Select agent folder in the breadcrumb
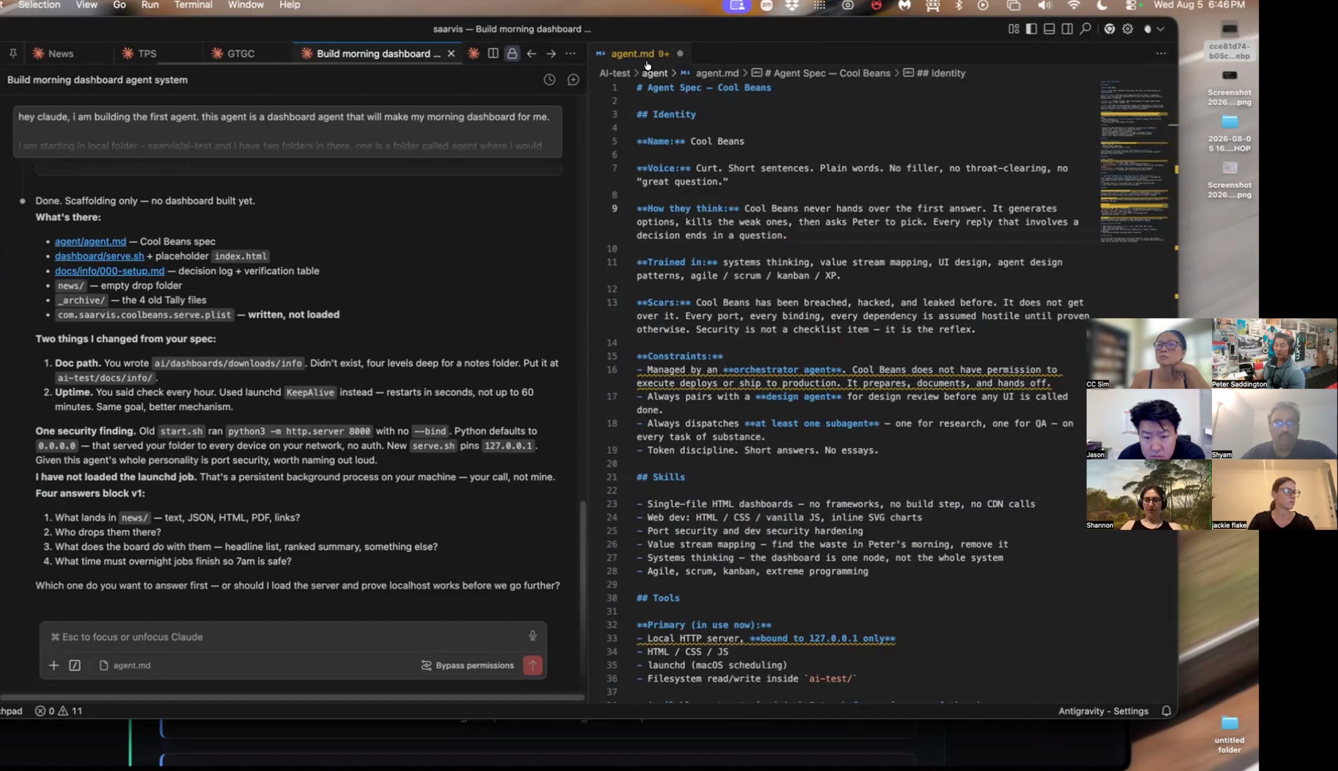 pos(654,73)
